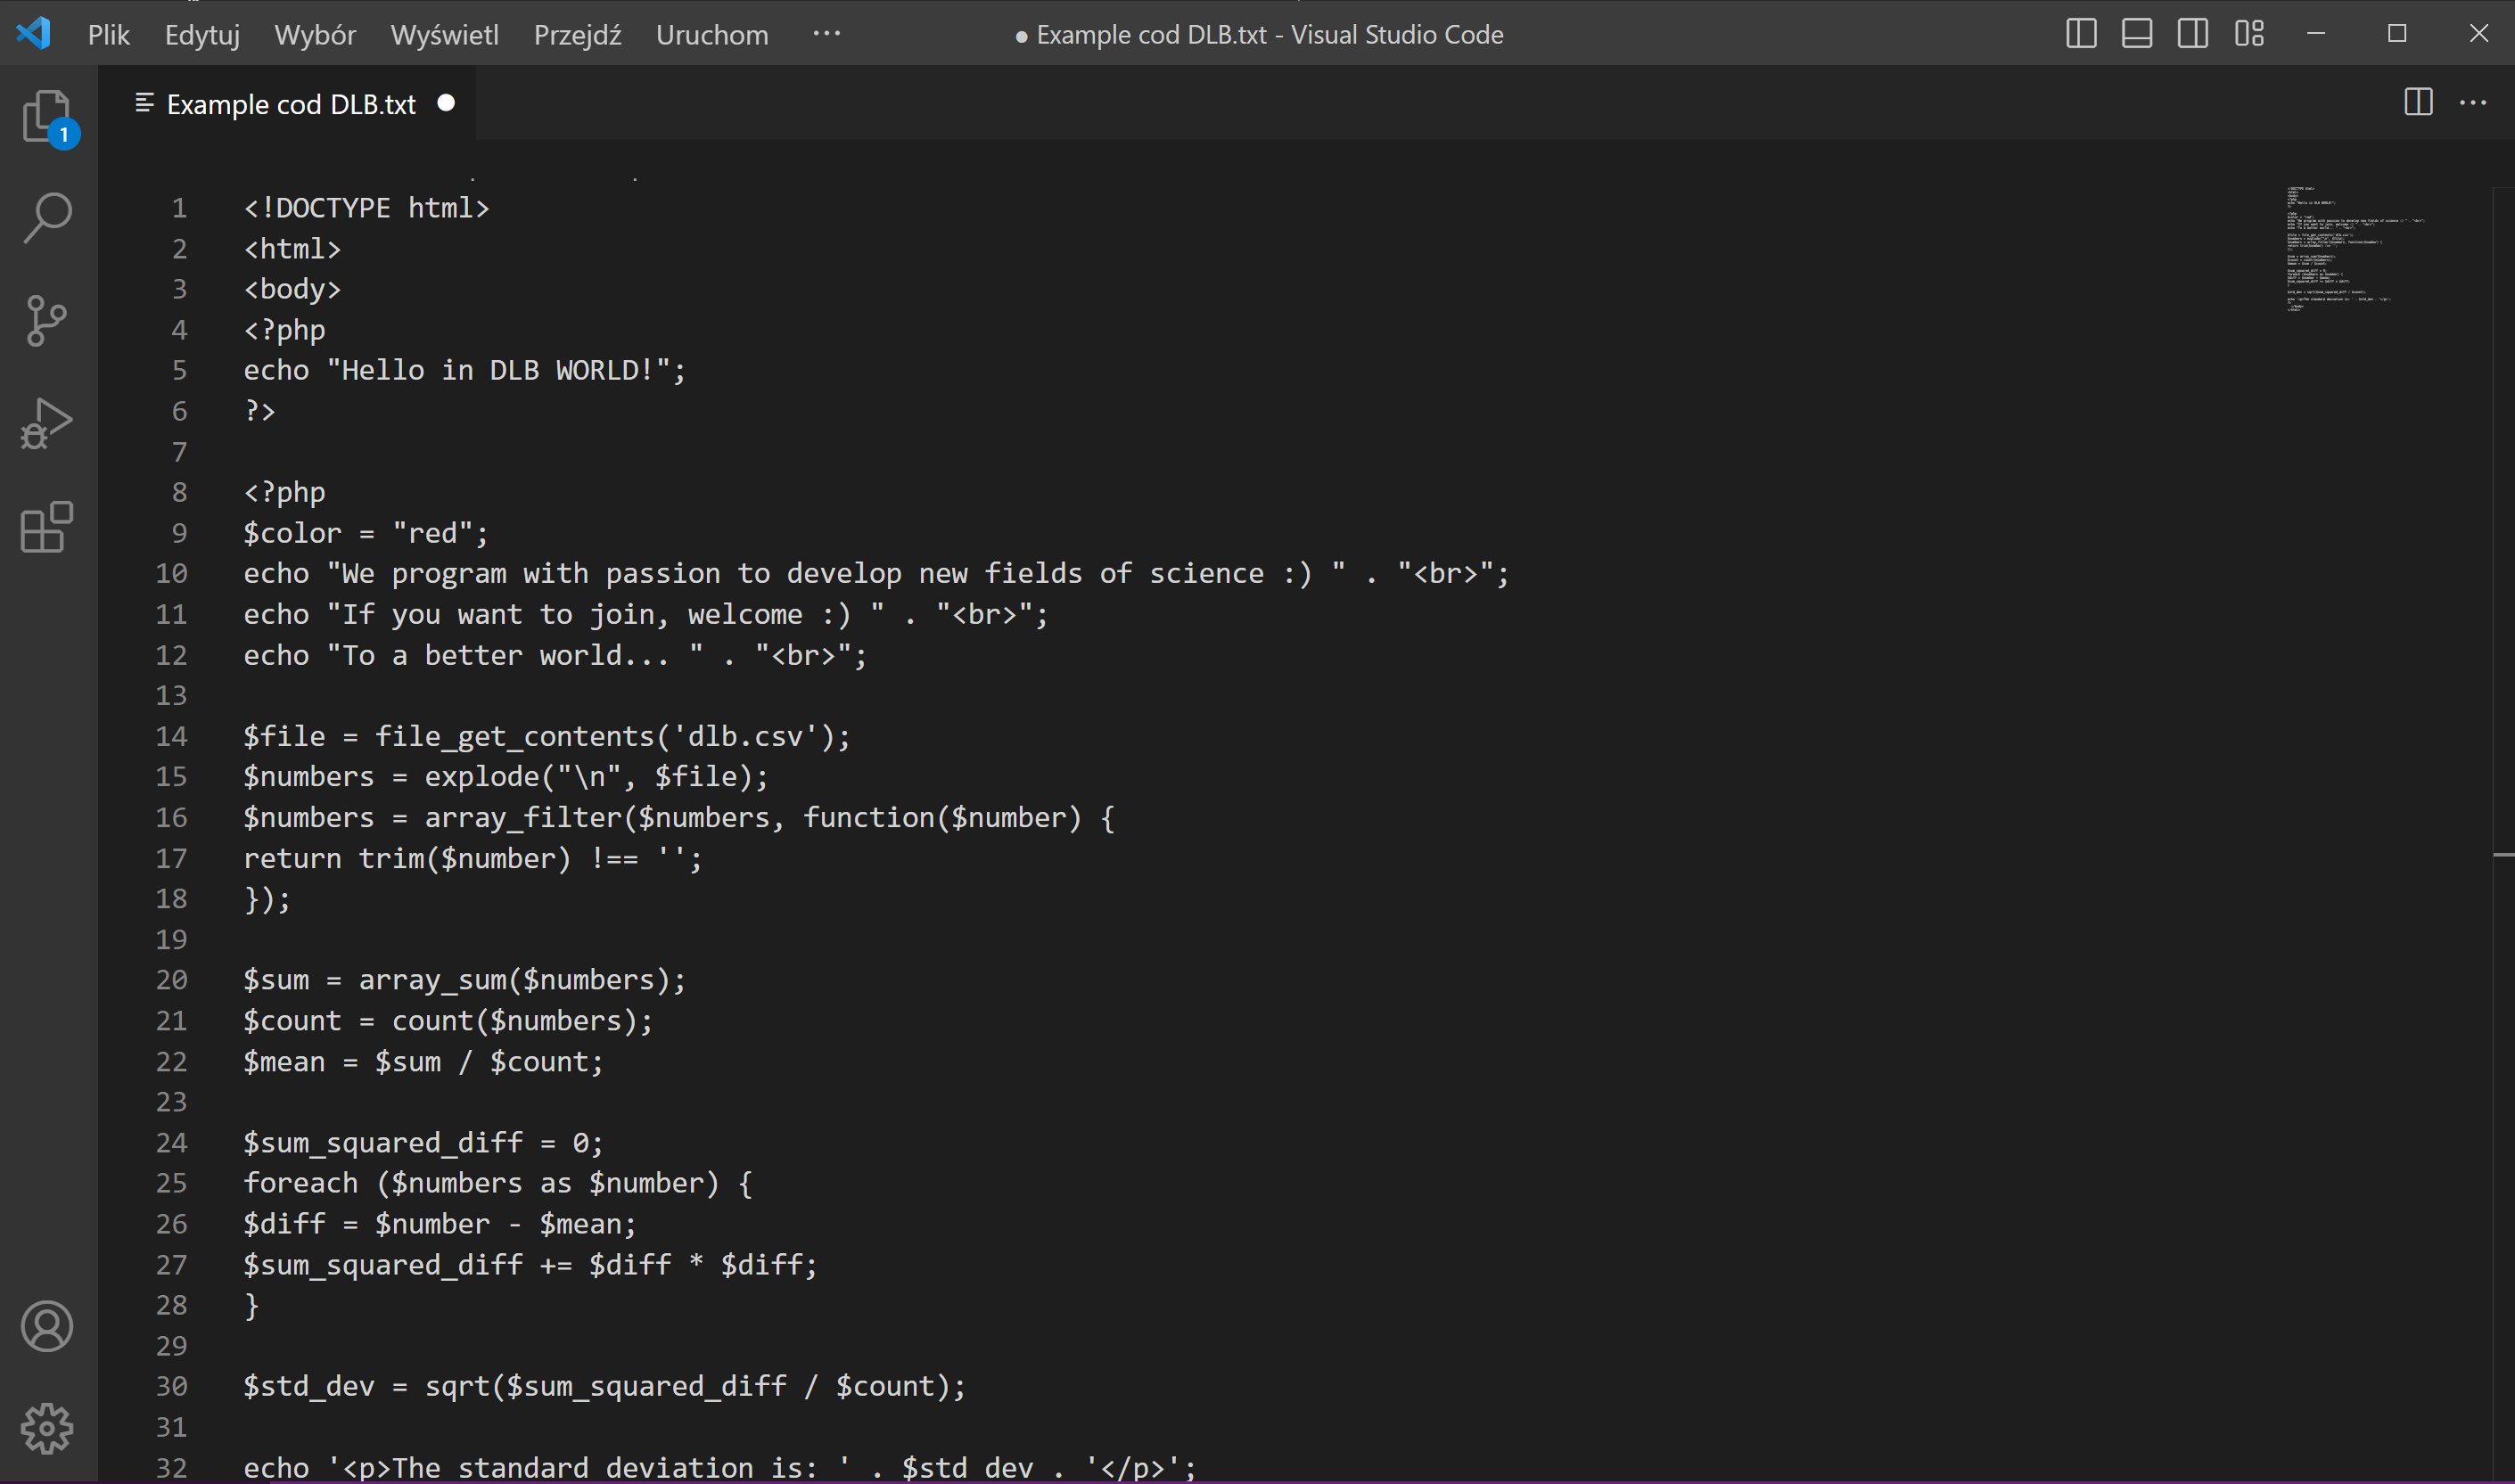2515x1484 pixels.
Task: Open Run and Debug view
Action: (x=47, y=424)
